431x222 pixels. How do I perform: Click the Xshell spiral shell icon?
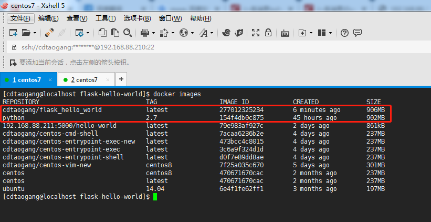226,33
